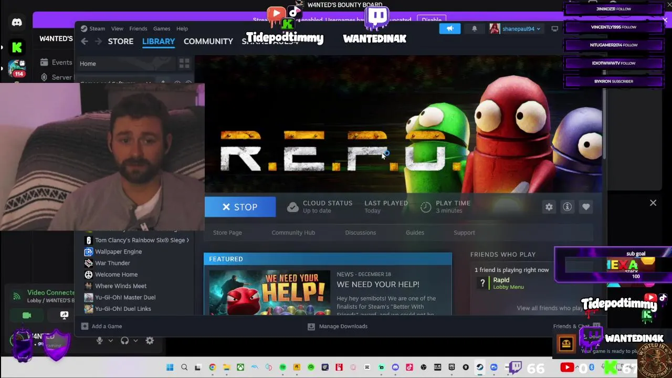Screen dimensions: 672x378
Task: Open the Games menu in Steam
Action: pyautogui.click(x=162, y=29)
